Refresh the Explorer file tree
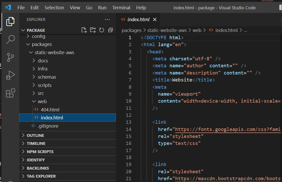This screenshot has height=182, width=282. click(102, 30)
